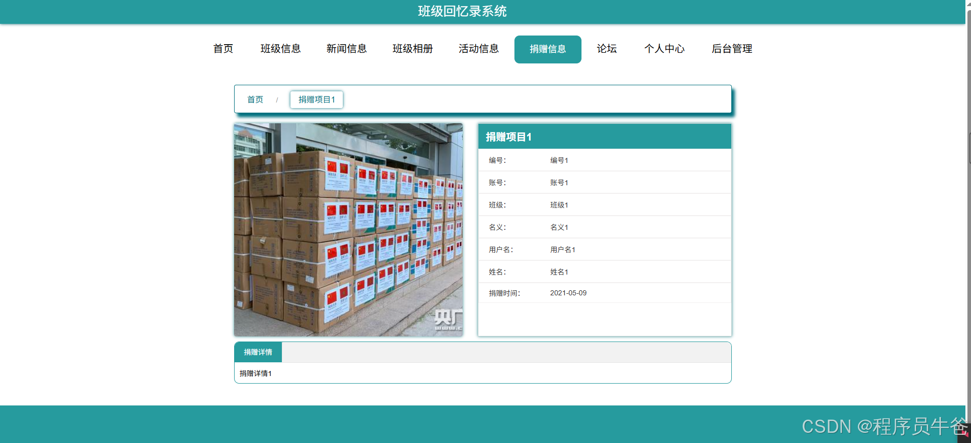Click the donation date 2021-05-09
Image resolution: width=971 pixels, height=443 pixels.
click(568, 293)
